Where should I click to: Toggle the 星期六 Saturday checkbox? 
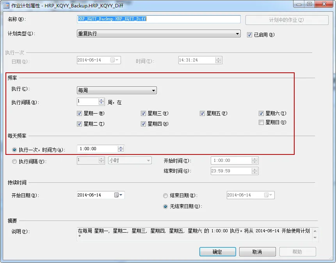pyautogui.click(x=261, y=114)
